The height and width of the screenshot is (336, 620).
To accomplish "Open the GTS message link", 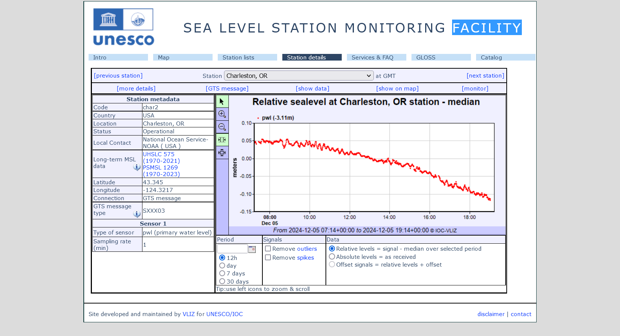I will pyautogui.click(x=227, y=89).
